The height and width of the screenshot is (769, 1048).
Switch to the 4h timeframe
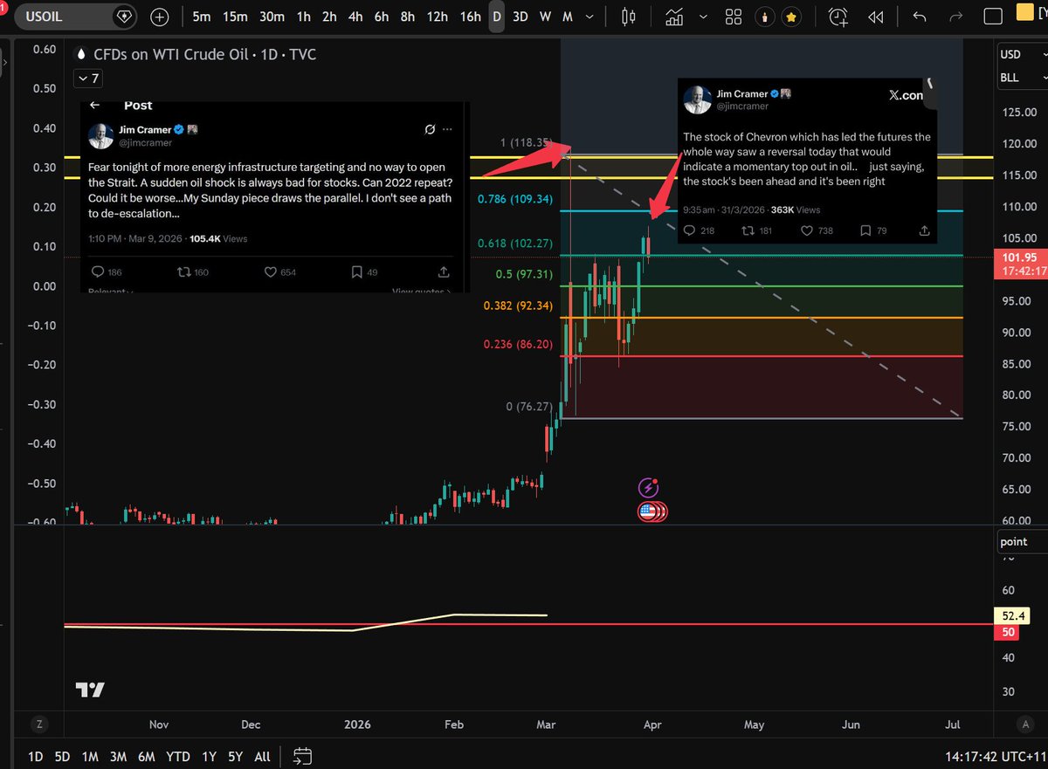click(x=355, y=17)
